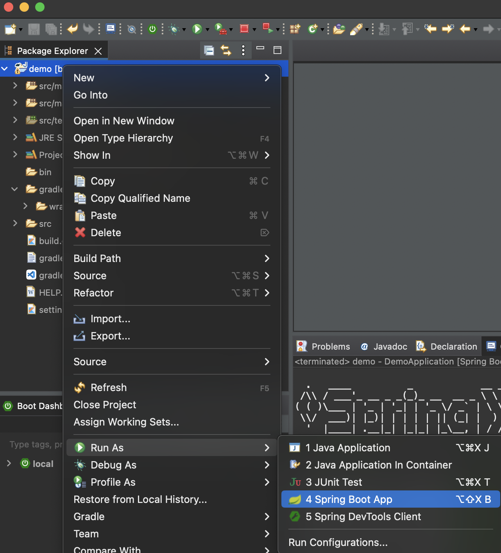Open the Profile As submenu
The width and height of the screenshot is (501, 553).
pos(172,482)
